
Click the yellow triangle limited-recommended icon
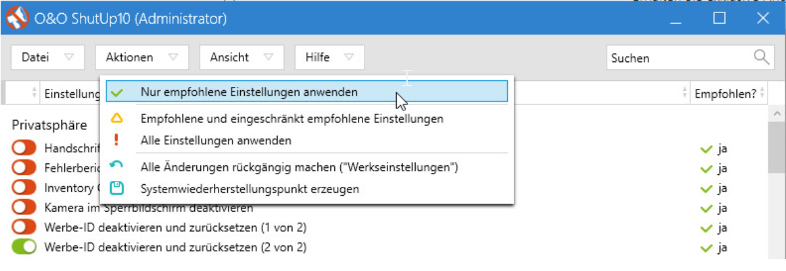click(x=116, y=119)
